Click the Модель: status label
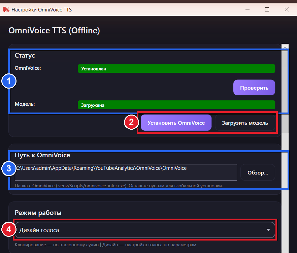This screenshot has width=297, height=253. tap(25, 104)
